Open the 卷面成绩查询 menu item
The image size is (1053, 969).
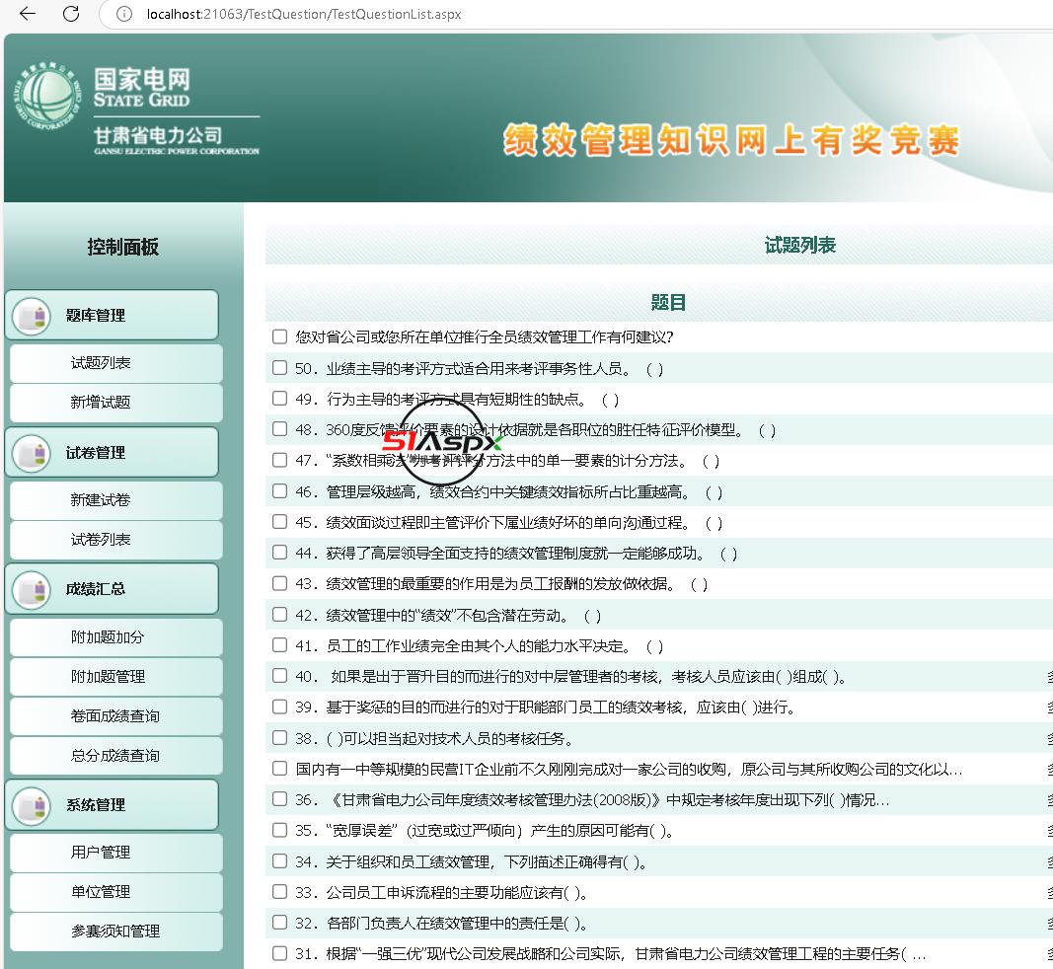115,716
